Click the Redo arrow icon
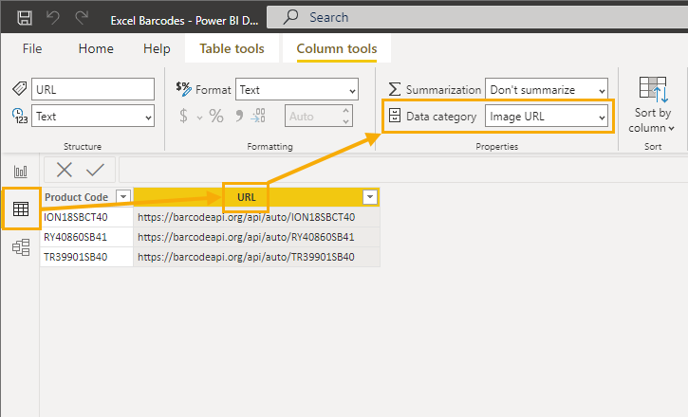This screenshot has width=688, height=417. coord(82,18)
